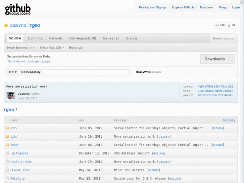Select the Git Read-Only clone option
The width and height of the screenshot is (244, 183).
tap(31, 72)
